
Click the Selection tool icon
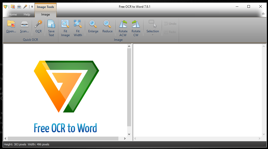pos(153,24)
